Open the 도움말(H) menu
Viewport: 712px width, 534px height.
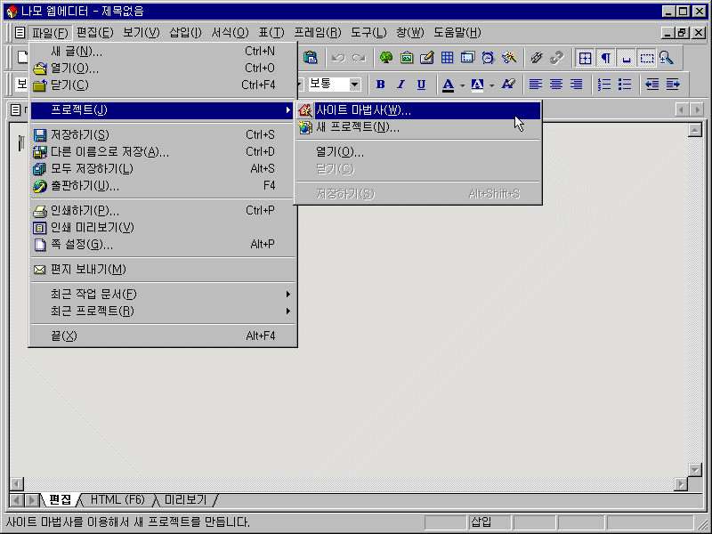pyautogui.click(x=457, y=33)
